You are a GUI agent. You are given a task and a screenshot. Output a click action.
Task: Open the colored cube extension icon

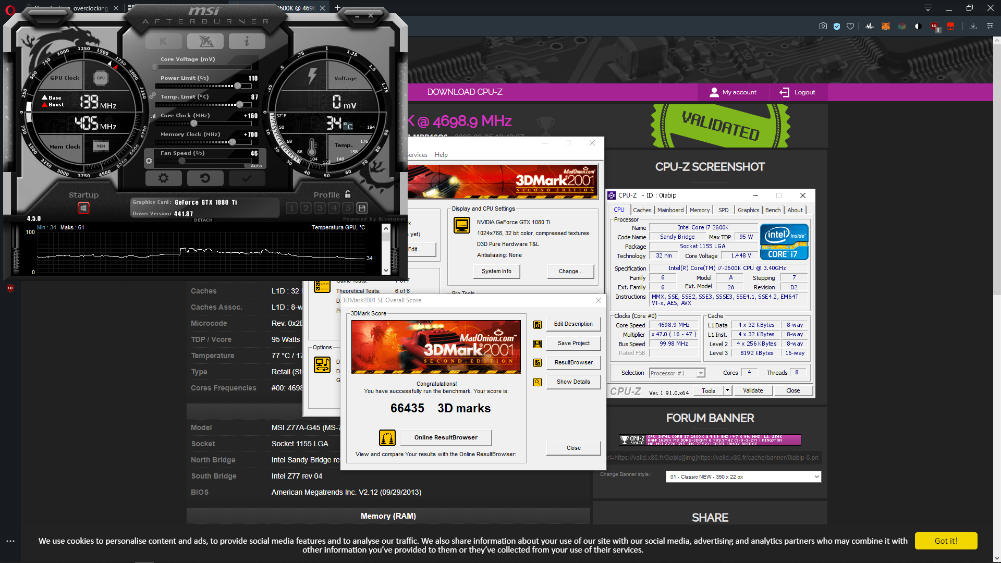(x=902, y=26)
